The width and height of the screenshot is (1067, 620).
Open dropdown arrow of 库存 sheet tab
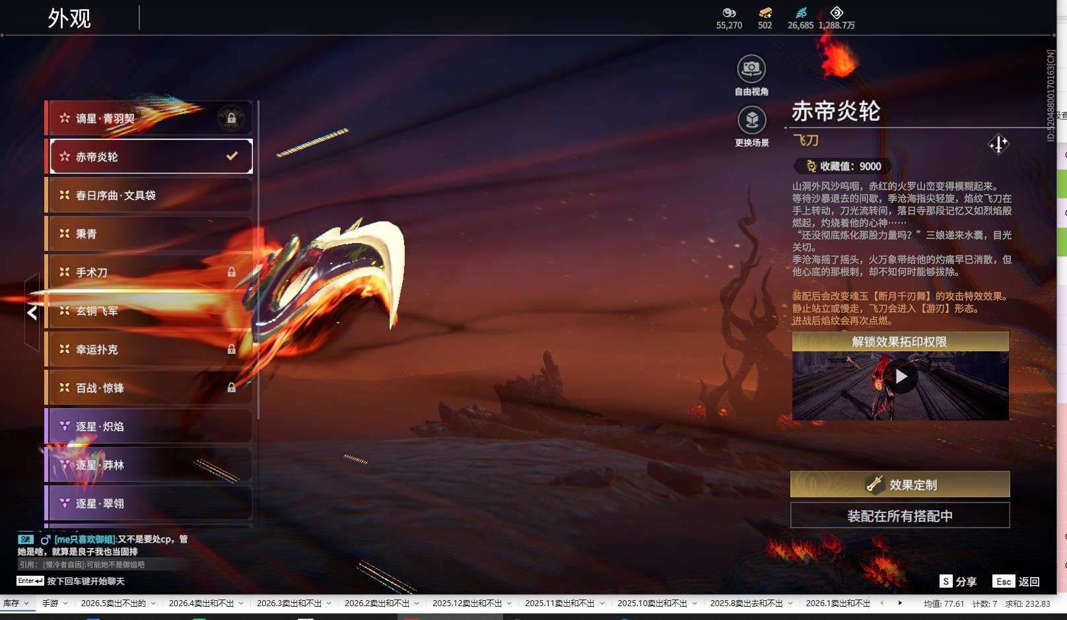coord(26,603)
